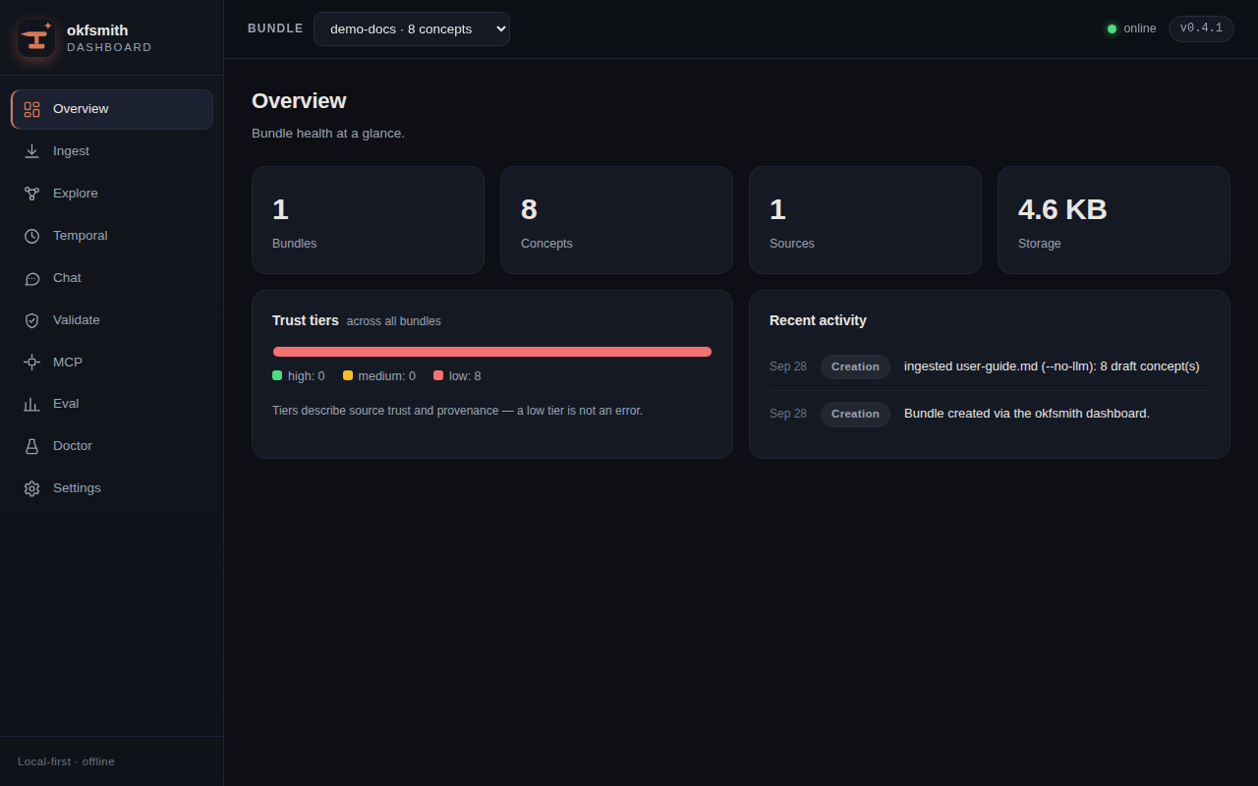1258x786 pixels.
Task: Click the Overview grid icon in sidebar
Action: [x=31, y=109]
